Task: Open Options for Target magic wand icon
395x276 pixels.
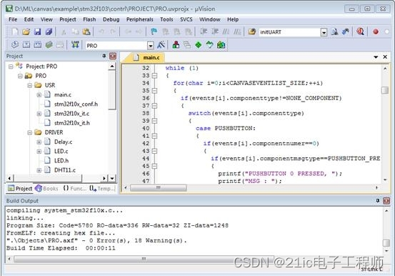Action: tap(161, 45)
